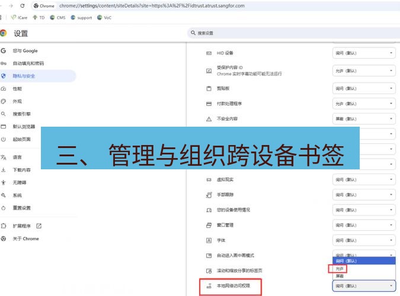Open the 虚拟现实 permission dropdown
Screen dimensions: 400x296
(x=364, y=180)
